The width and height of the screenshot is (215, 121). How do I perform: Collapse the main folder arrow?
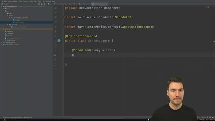click(6, 13)
